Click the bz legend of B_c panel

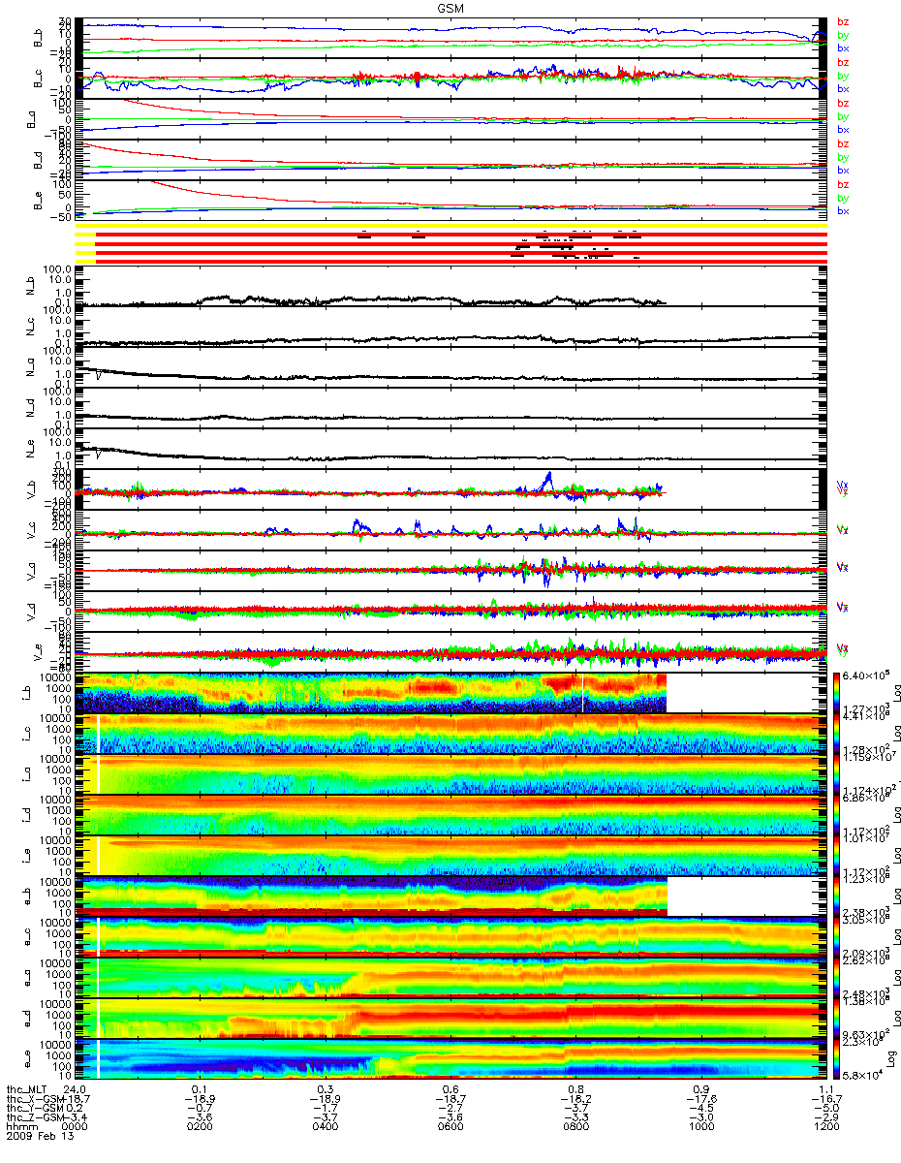843,62
